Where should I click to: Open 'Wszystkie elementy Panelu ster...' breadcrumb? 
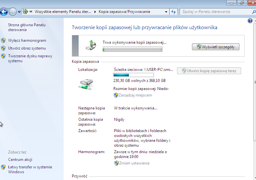tap(63, 12)
